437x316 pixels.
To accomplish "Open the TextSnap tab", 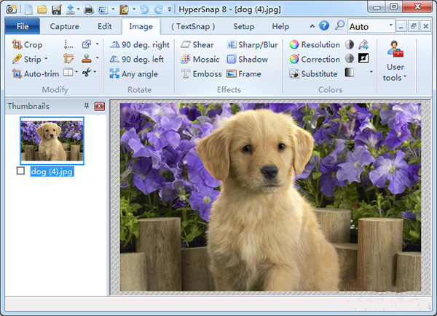I will click(192, 26).
